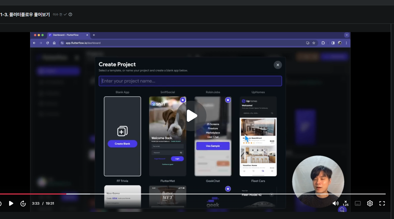
Task: Click the star badge on SniffSocial
Action: [x=183, y=100]
